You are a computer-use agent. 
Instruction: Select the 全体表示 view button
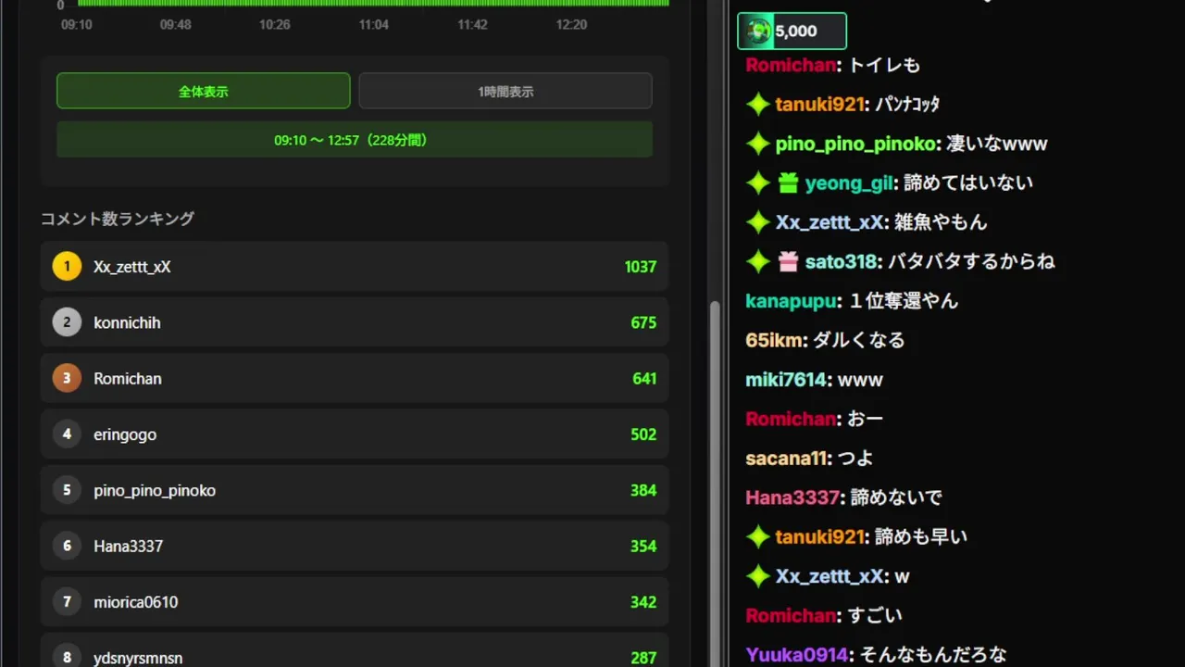pyautogui.click(x=204, y=91)
